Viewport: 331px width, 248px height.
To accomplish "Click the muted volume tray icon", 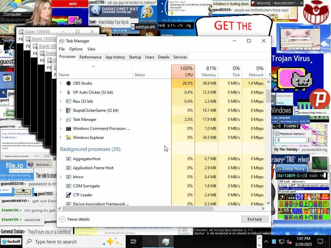I will (x=289, y=242).
